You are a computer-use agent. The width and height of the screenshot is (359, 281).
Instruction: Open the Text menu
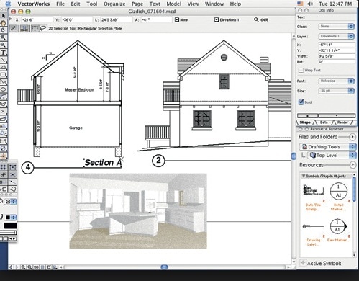[x=155, y=4]
